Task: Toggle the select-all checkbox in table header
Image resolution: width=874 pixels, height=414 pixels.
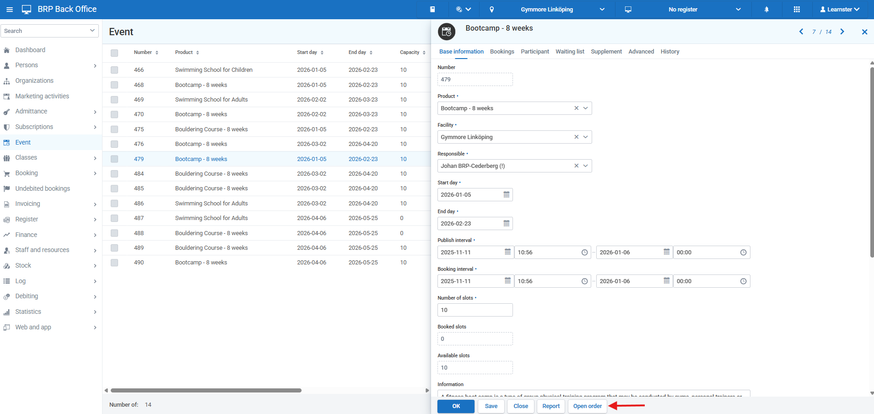Action: click(x=114, y=53)
